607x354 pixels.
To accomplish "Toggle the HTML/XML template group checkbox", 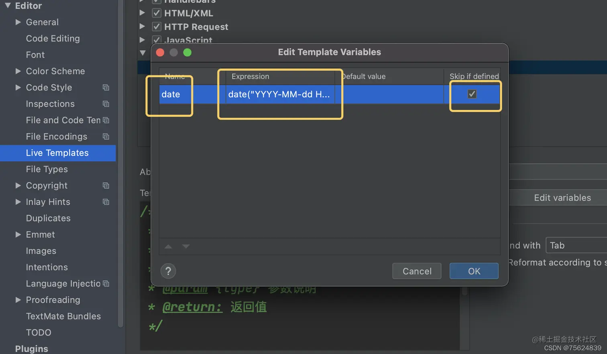I will [157, 13].
